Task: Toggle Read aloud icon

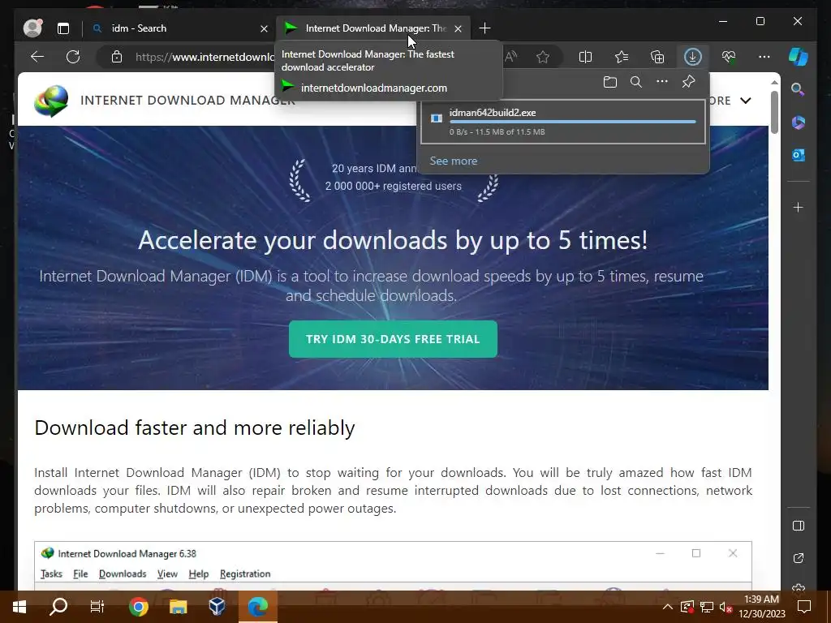Action: pos(511,57)
